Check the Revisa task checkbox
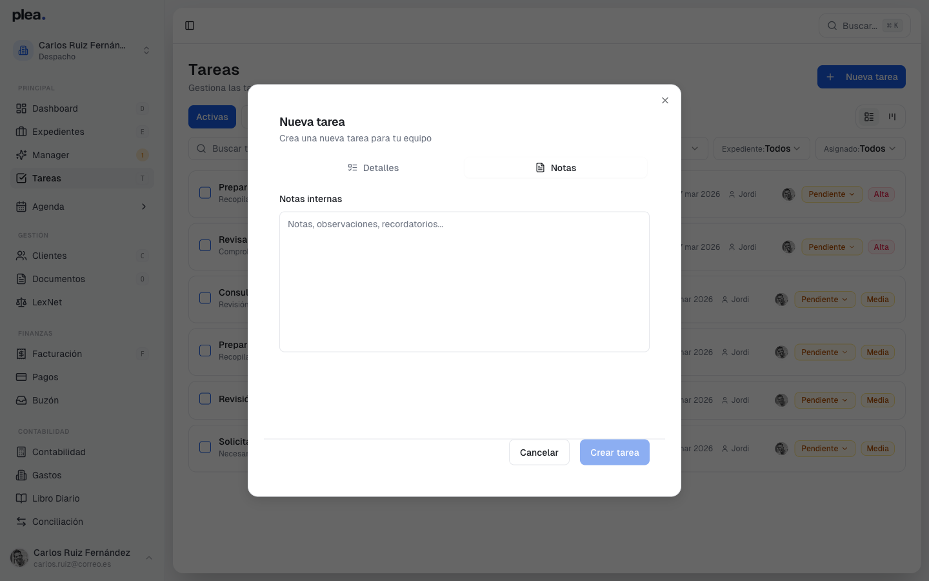The height and width of the screenshot is (581, 929). 205,245
